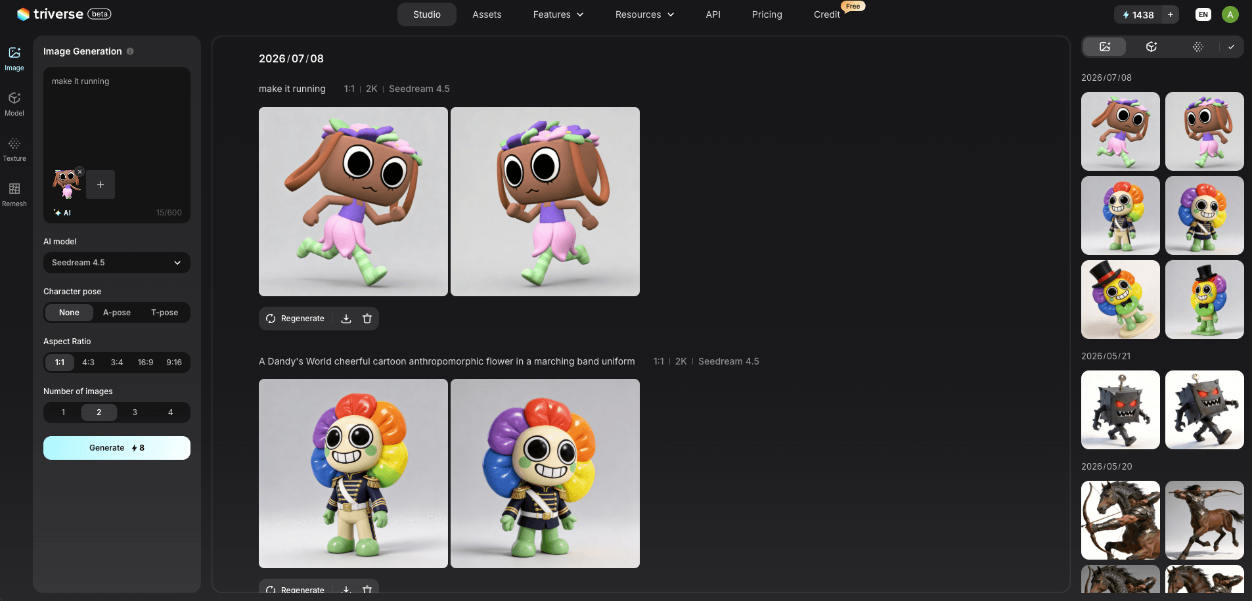This screenshot has height=601, width=1252.
Task: Open the Image tool in sidebar
Action: point(14,58)
